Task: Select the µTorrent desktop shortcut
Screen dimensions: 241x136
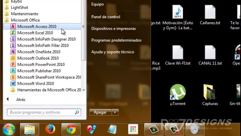Action: [x=178, y=95]
